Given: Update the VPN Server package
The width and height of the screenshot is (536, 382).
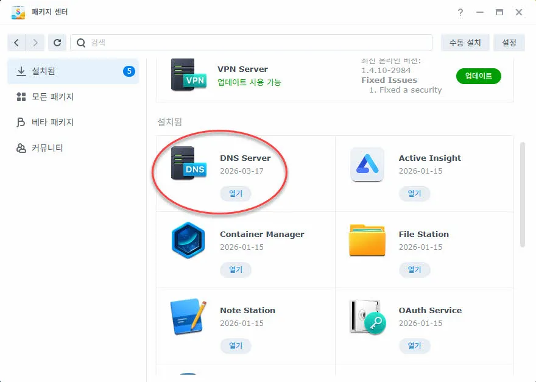Looking at the screenshot, I should (479, 76).
